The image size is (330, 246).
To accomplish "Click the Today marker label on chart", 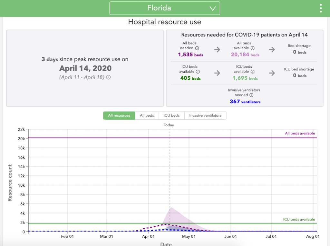I will 169,125.
